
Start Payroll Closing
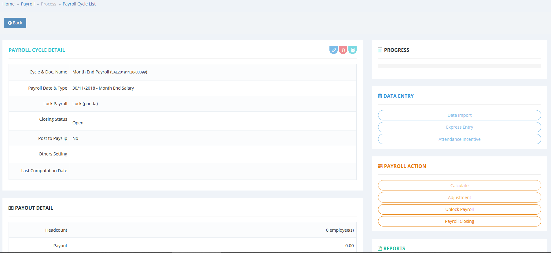459,221
